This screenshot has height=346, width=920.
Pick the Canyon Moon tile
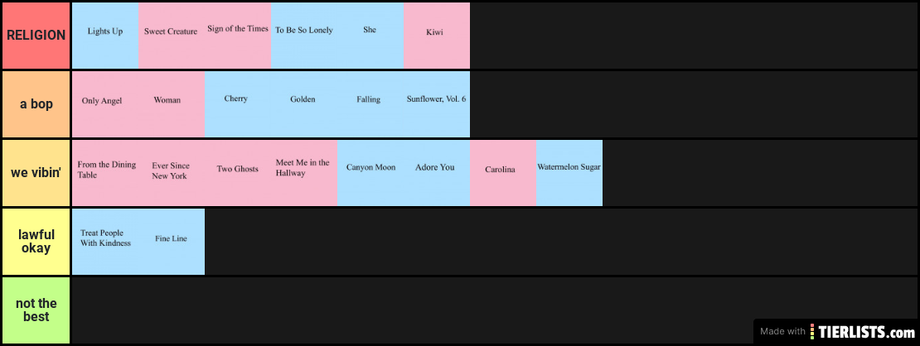coord(370,173)
